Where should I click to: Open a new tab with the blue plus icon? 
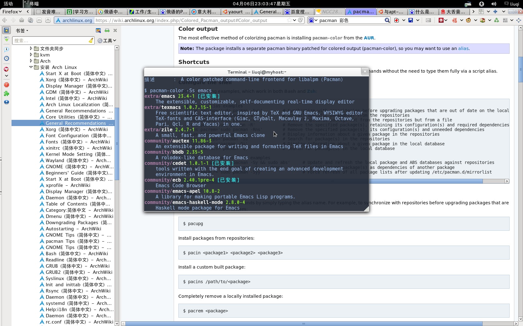coord(495,11)
